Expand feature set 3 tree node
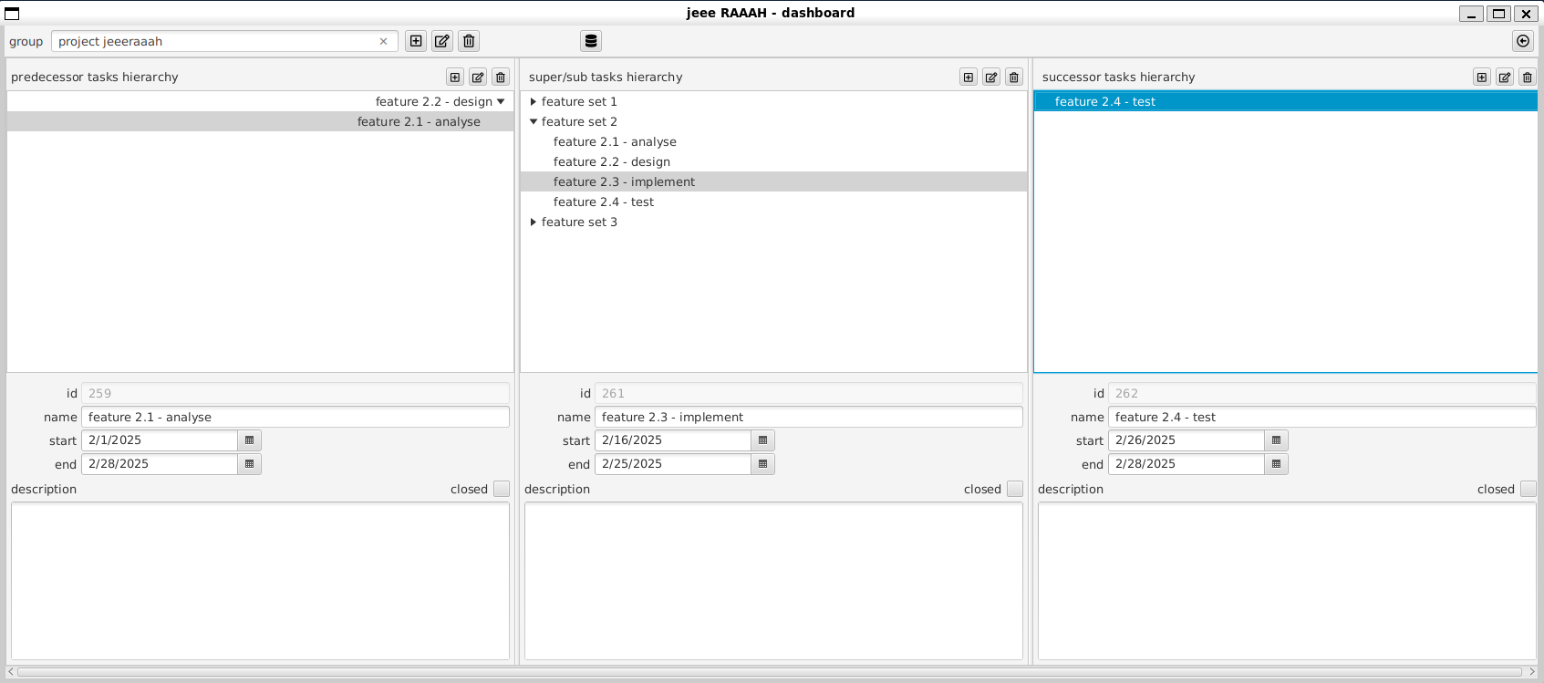Viewport: 1544px width, 683px height. (x=534, y=222)
